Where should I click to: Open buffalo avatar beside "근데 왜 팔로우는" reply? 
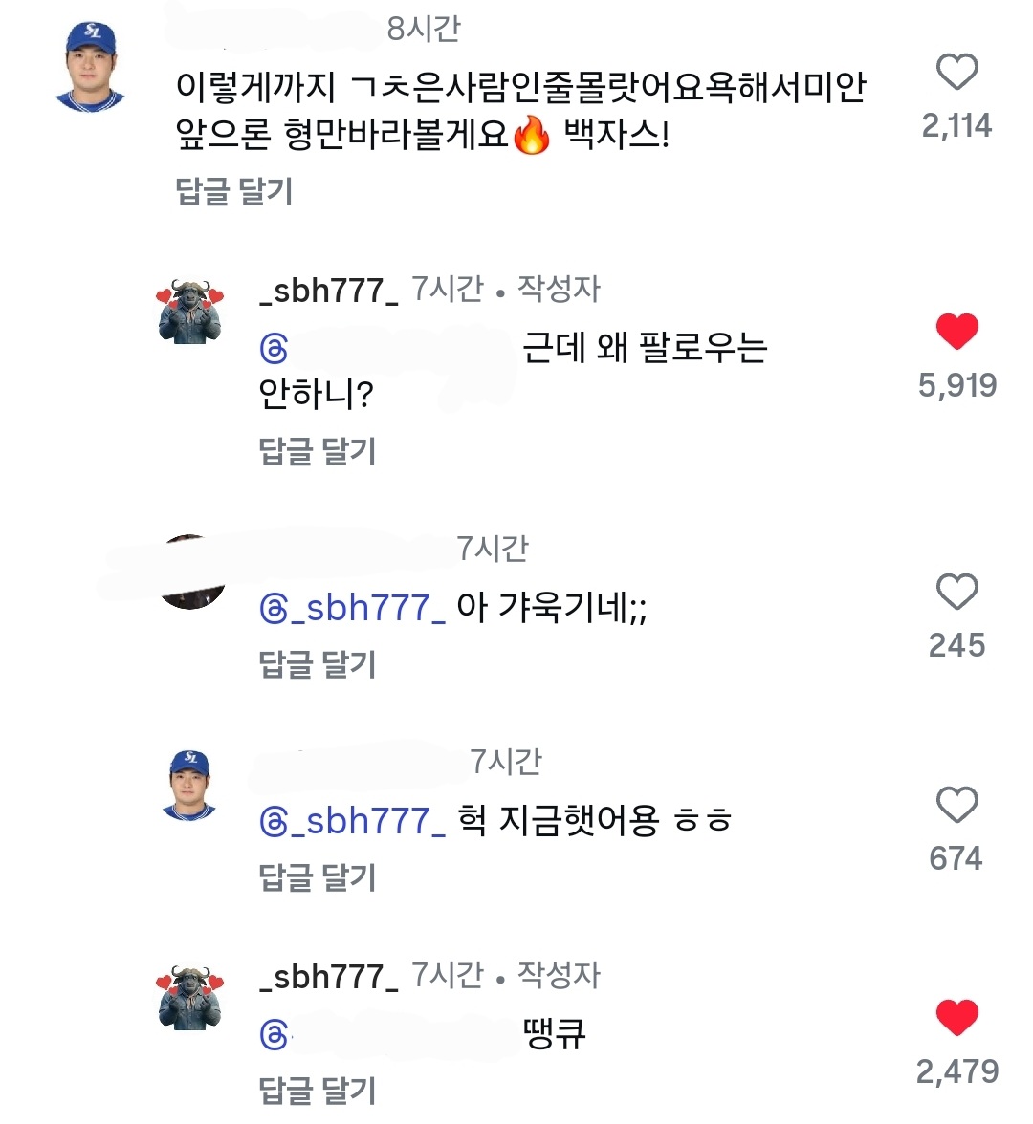189,313
